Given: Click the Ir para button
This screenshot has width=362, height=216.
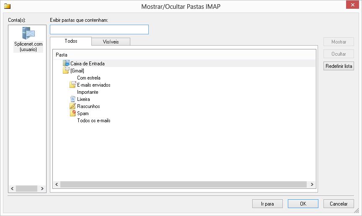Looking at the screenshot, I should 267,204.
